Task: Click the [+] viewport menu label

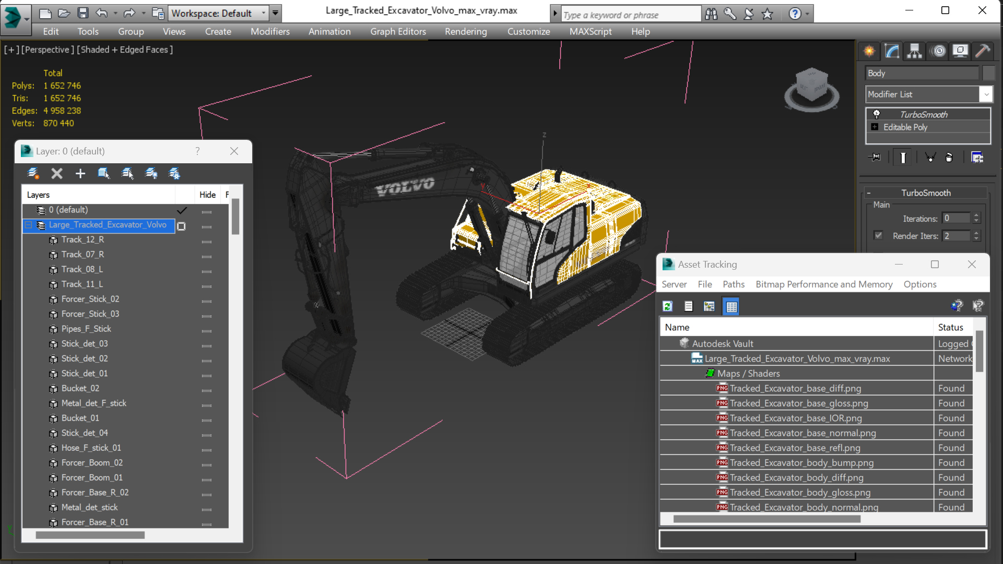Action: pyautogui.click(x=11, y=50)
